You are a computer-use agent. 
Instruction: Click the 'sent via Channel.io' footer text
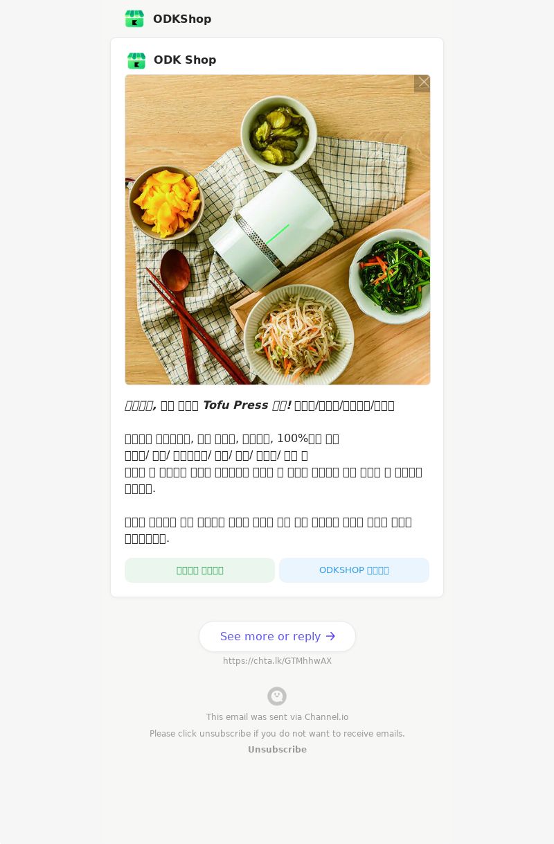(277, 717)
